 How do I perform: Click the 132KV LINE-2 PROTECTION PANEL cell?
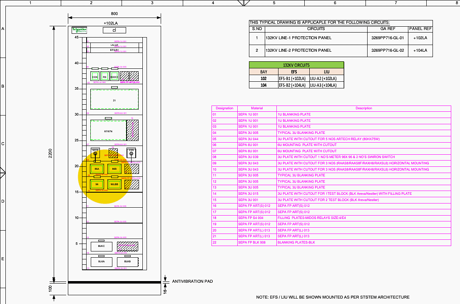click(x=316, y=50)
